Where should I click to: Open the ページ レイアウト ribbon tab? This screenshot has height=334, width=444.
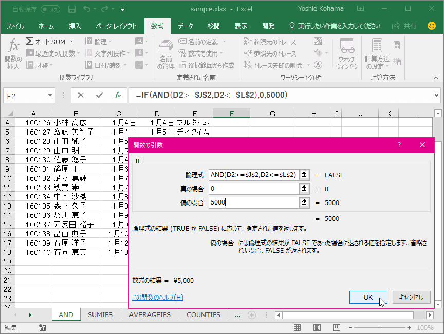click(x=116, y=26)
